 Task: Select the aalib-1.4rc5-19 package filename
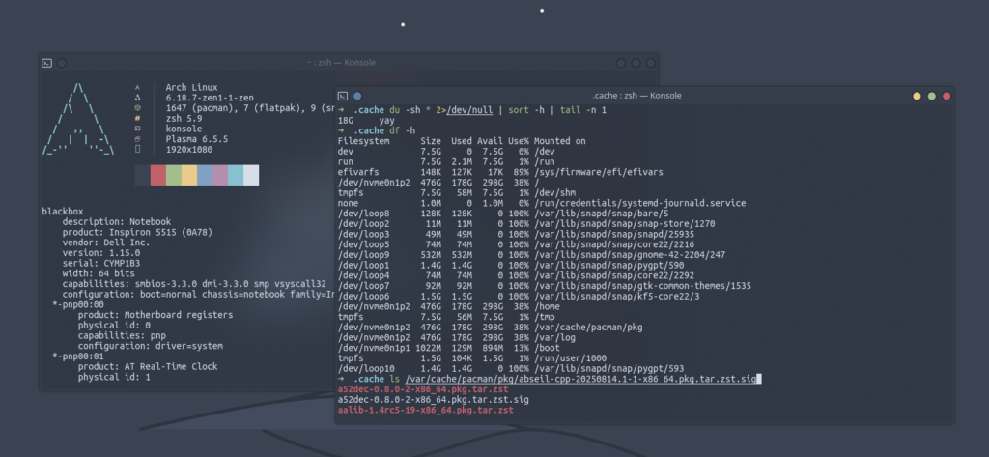tap(425, 410)
